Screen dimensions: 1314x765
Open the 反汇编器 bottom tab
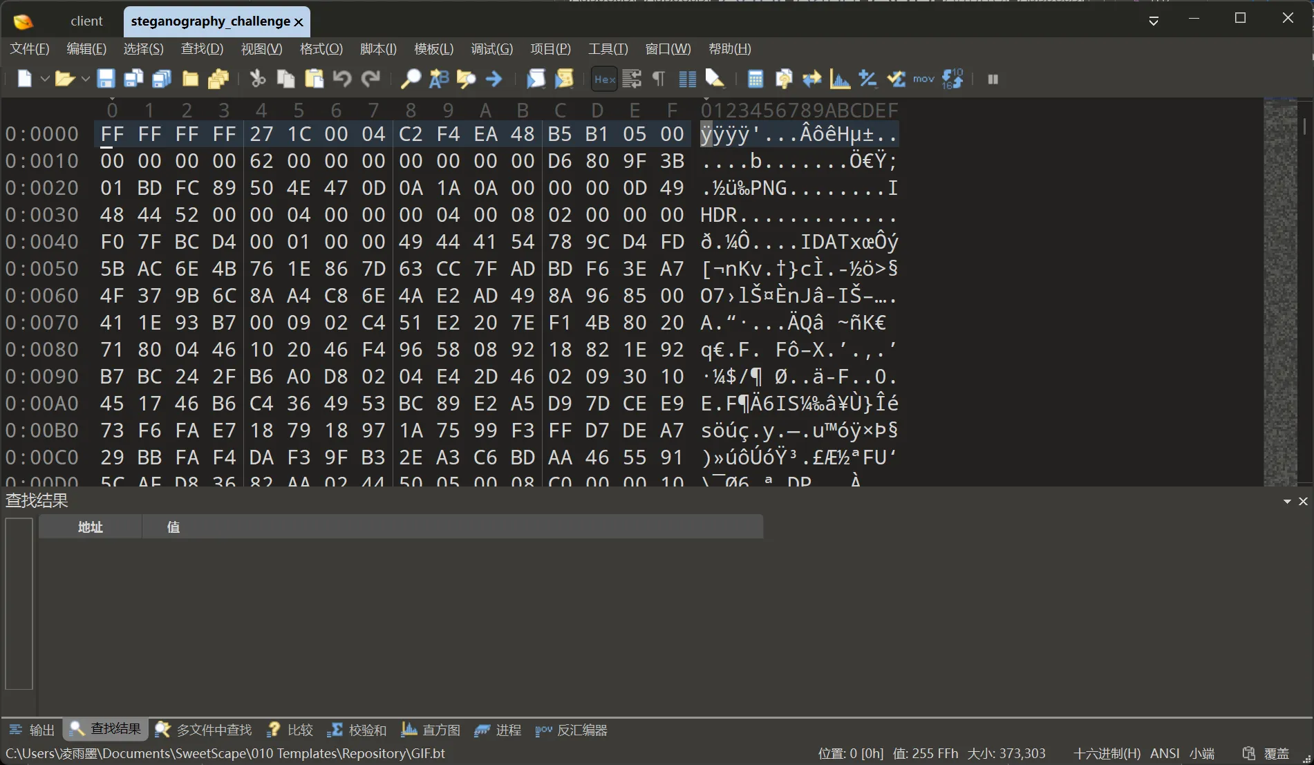pyautogui.click(x=572, y=730)
